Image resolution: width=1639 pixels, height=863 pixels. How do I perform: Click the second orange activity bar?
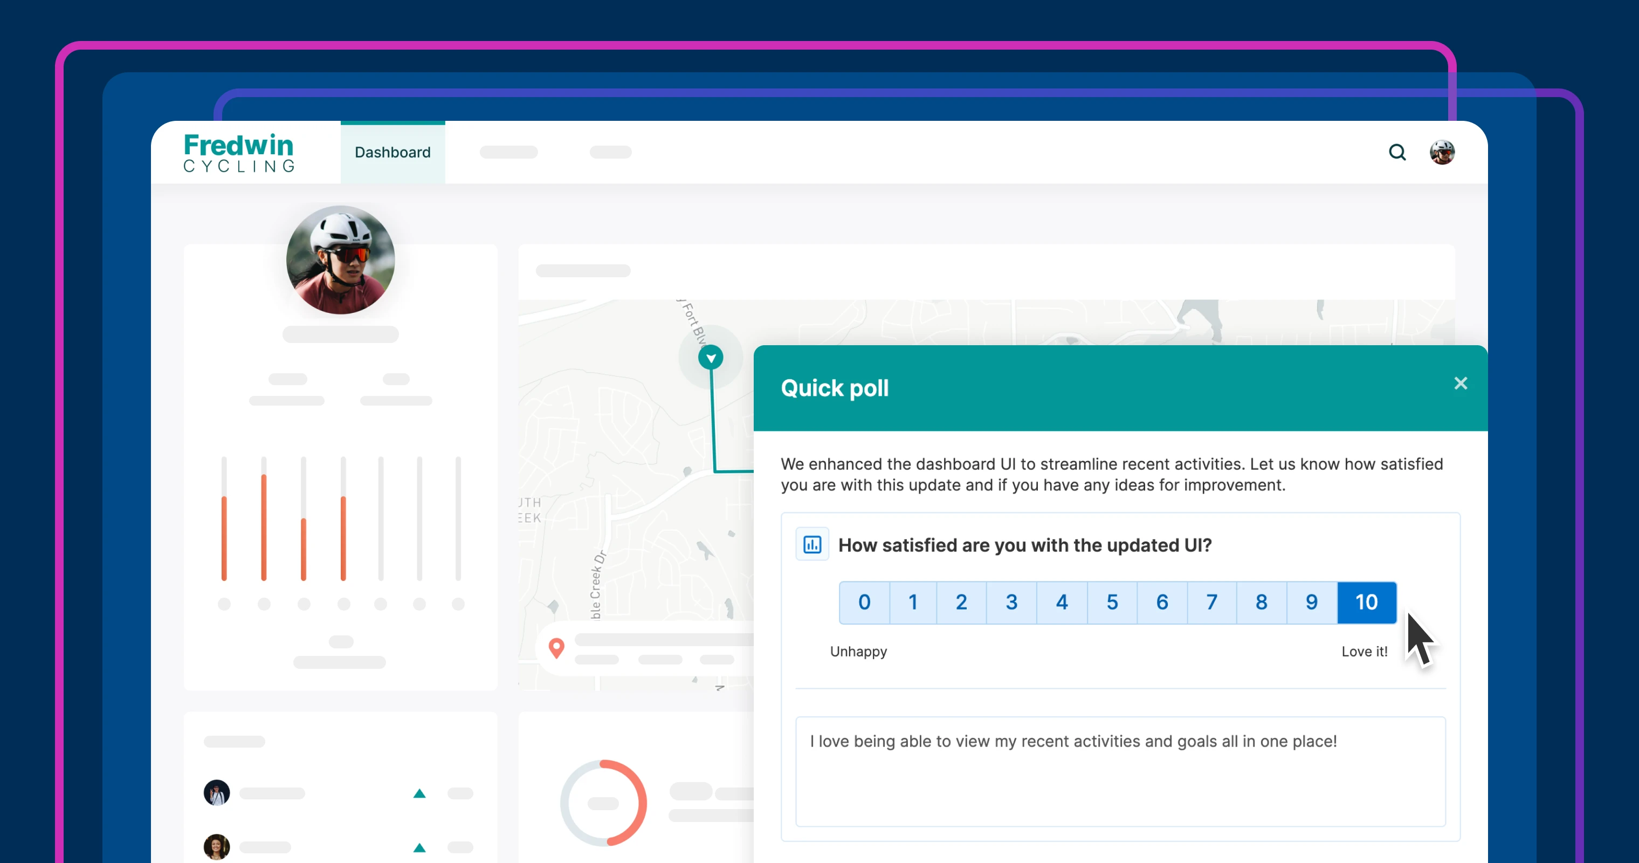pyautogui.click(x=264, y=528)
